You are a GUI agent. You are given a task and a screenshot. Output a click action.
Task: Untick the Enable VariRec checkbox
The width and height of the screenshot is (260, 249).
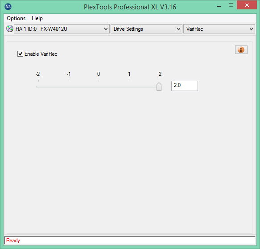pos(20,54)
